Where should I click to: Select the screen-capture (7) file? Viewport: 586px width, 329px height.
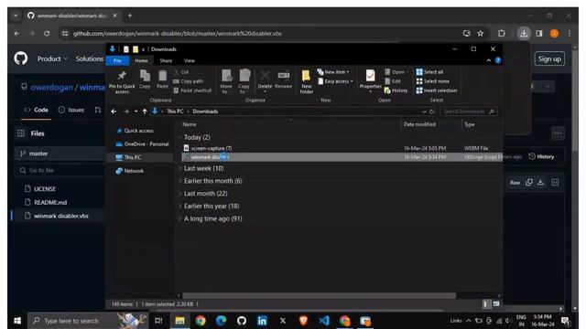click(x=212, y=148)
